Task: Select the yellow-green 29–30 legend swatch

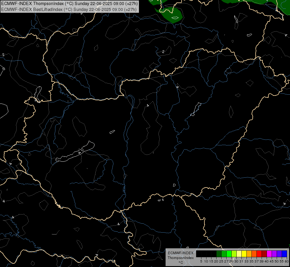Action: [x=234, y=254]
